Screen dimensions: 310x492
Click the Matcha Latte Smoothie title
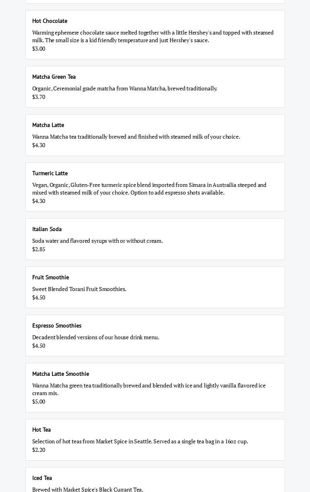[61, 374]
